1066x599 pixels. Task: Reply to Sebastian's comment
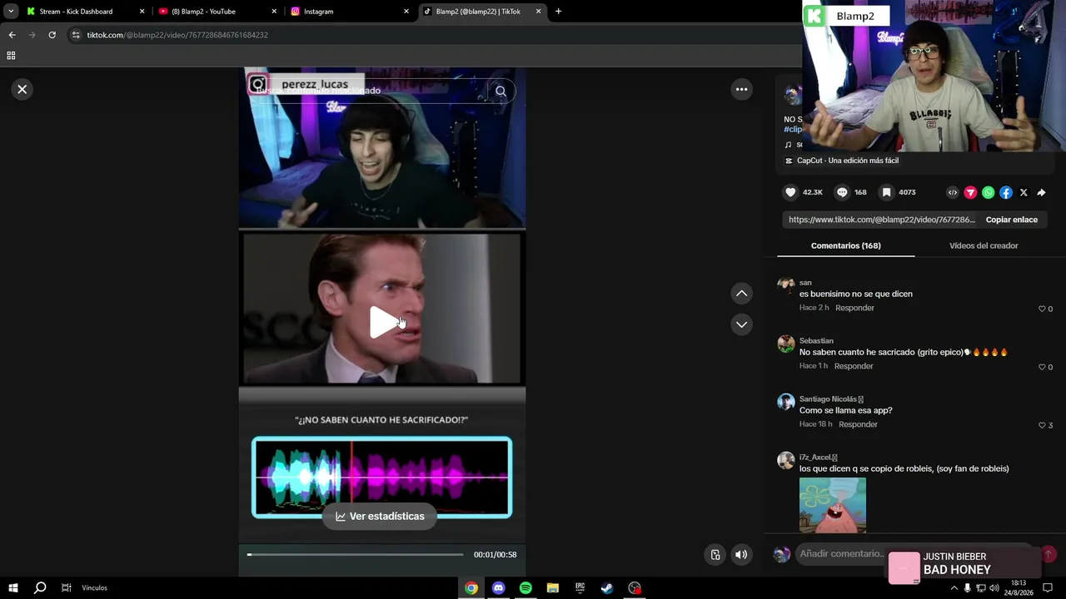(x=854, y=366)
